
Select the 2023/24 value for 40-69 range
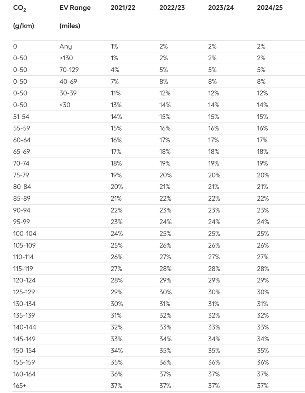tap(213, 81)
